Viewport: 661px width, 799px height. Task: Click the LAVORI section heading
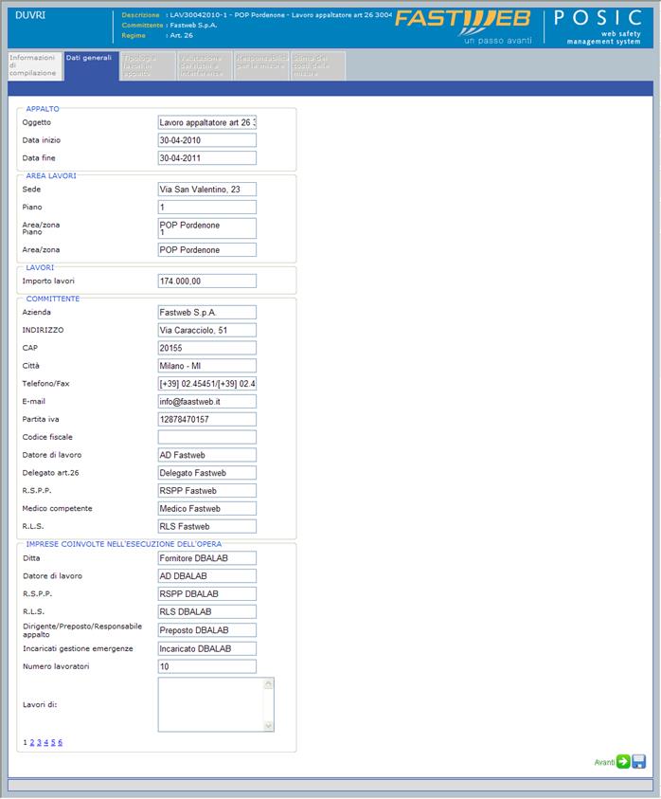pyautogui.click(x=40, y=267)
